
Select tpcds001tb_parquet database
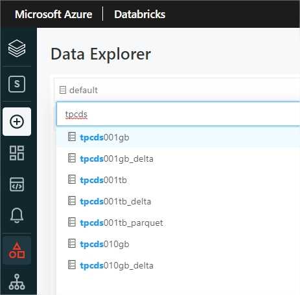pos(178,223)
